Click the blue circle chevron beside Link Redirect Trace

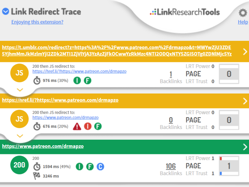pyautogui.click(x=5, y=12)
